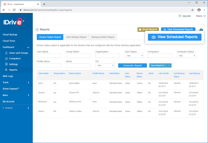Click the IDrive logo in sidebar
Viewport: 208px width, 143px height.
pyautogui.click(x=14, y=22)
